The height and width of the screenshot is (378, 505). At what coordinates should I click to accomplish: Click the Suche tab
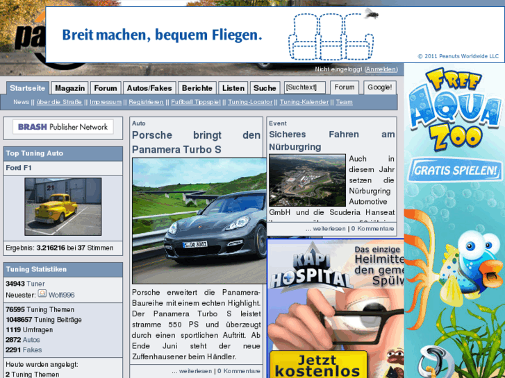(x=265, y=88)
